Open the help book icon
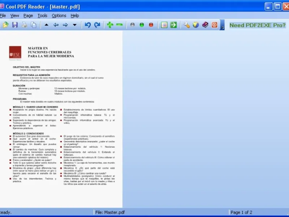 205,25
